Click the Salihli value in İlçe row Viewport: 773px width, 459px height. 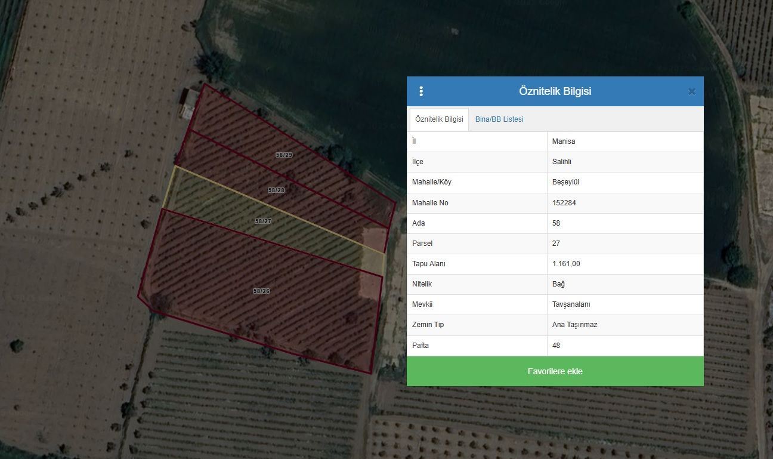562,162
